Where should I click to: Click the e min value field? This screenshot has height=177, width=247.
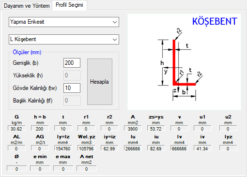click(40, 169)
